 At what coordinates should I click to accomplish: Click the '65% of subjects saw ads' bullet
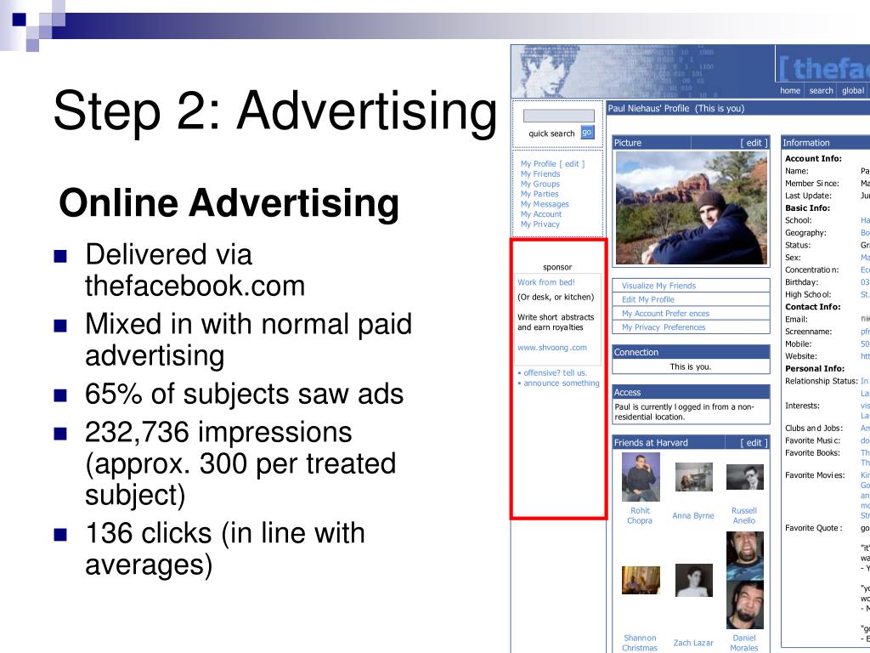(244, 394)
